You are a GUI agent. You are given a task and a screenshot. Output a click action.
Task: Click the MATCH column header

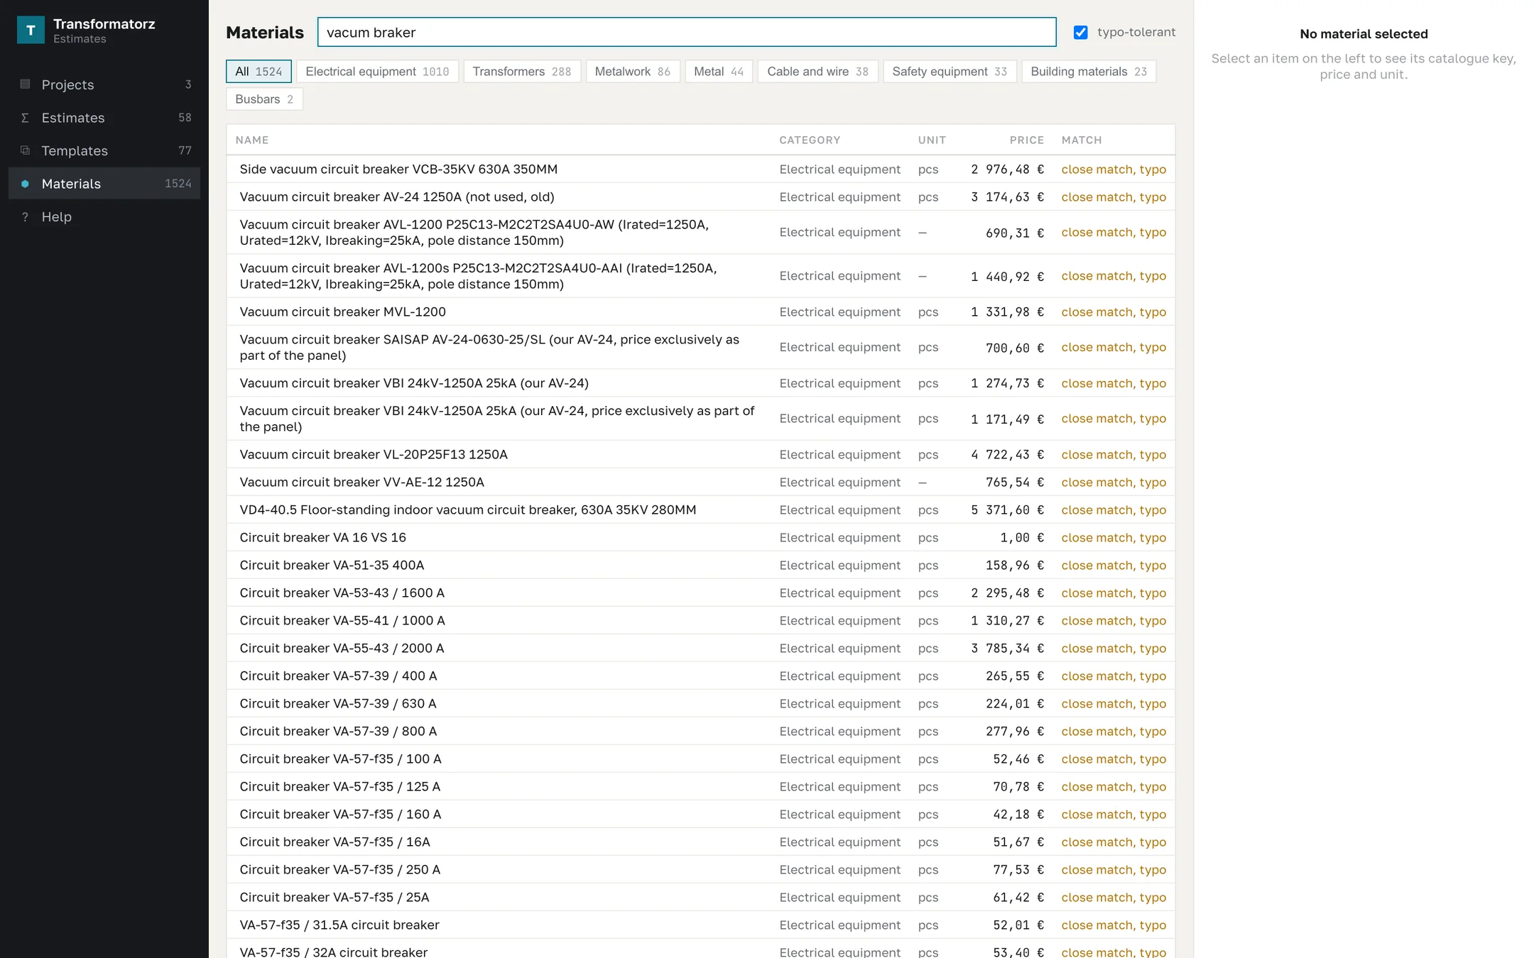[1082, 140]
